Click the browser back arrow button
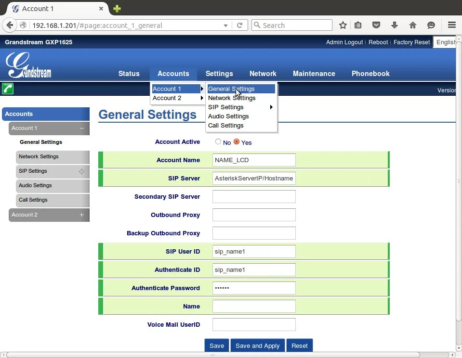 [x=10, y=25]
